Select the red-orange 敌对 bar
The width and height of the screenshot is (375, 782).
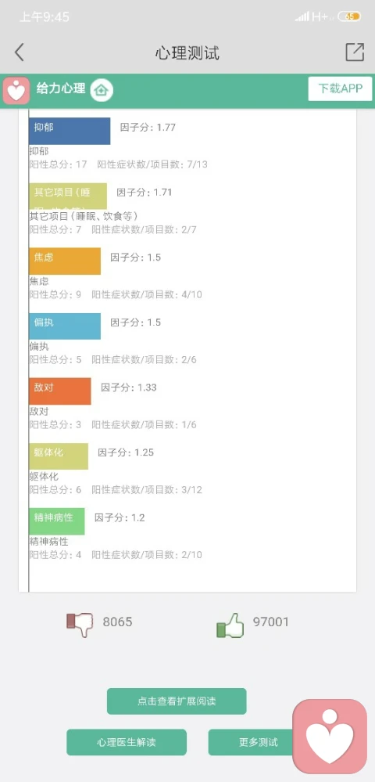(x=59, y=391)
